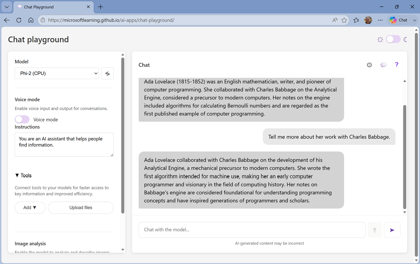
Task: Collapse the Tools section
Action: coord(23,175)
